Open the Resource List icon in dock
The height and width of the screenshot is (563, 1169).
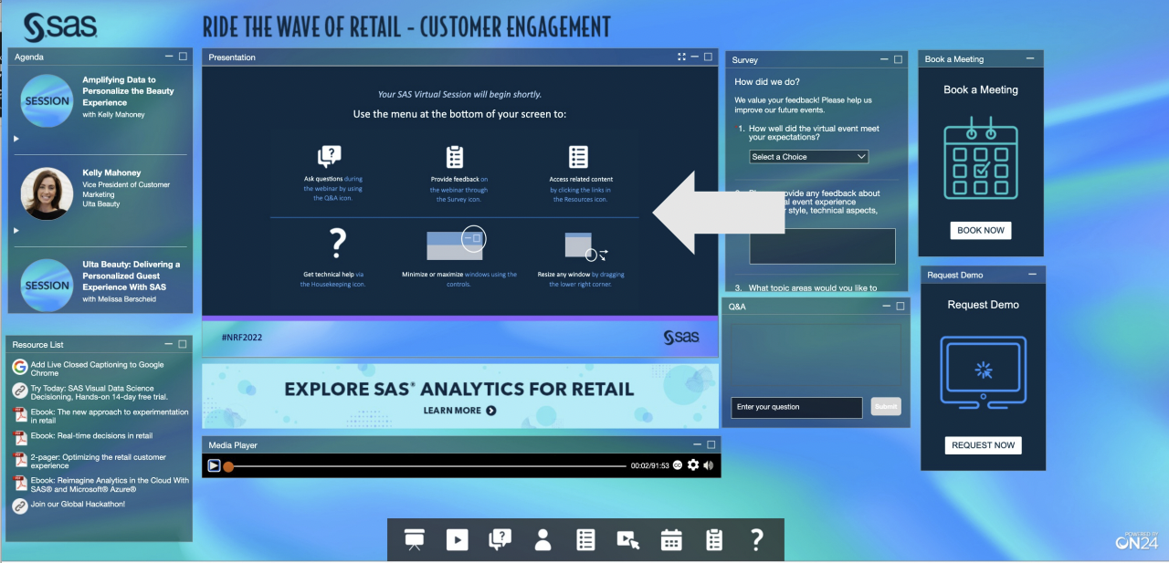[x=585, y=539]
